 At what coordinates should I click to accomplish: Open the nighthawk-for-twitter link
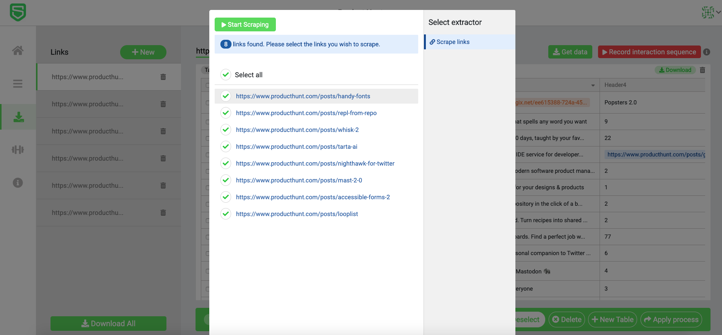pyautogui.click(x=315, y=164)
